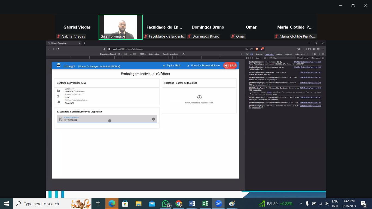
Task: Open the StationSelectionPage.vue:130 source link
Action: [x=307, y=62]
